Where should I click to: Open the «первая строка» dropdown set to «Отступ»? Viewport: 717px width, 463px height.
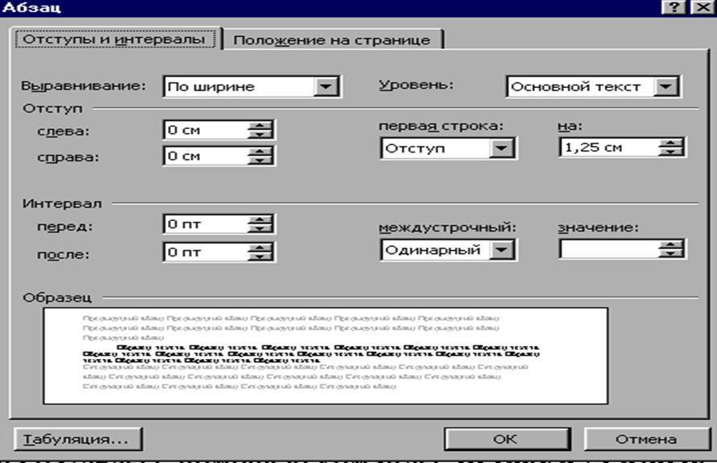(448, 148)
